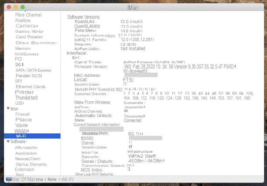
Task: Select SPI in the sidebar
Action: (18, 81)
